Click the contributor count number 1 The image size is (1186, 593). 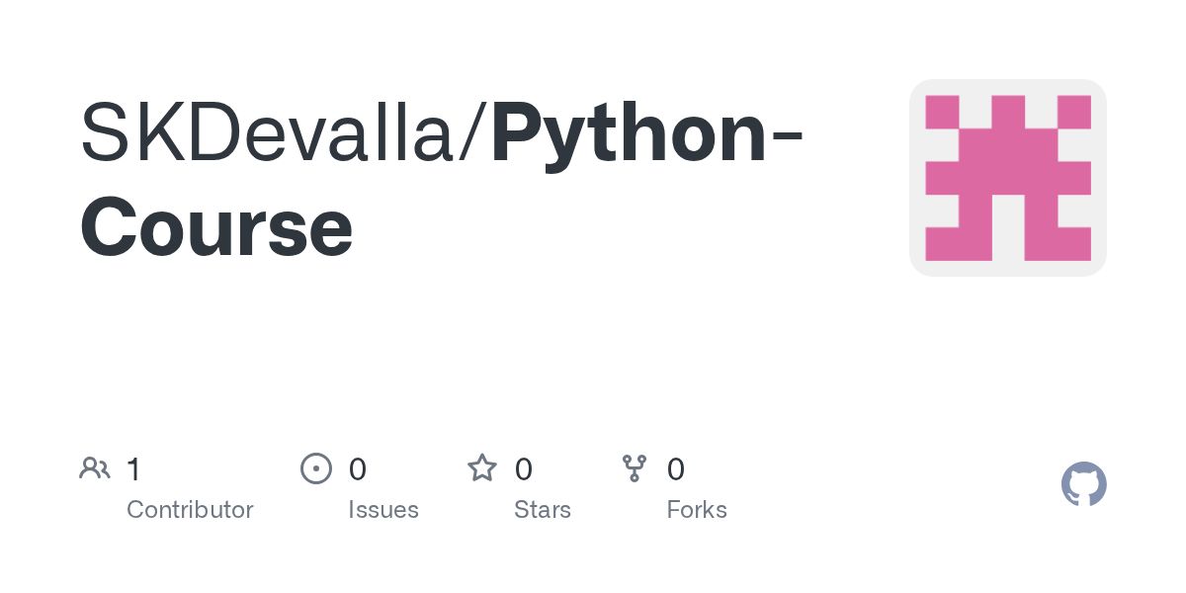tap(134, 468)
